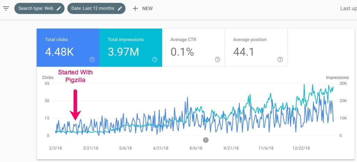
Task: Click the 30K impressions axis value
Action: [343, 83]
